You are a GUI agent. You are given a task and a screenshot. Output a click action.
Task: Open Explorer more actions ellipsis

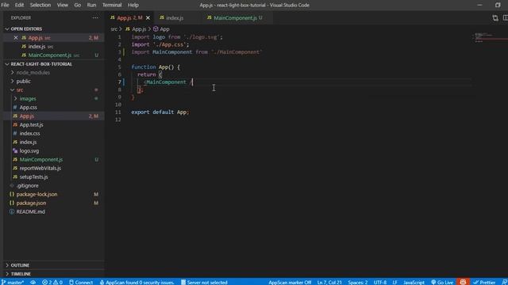coord(95,17)
